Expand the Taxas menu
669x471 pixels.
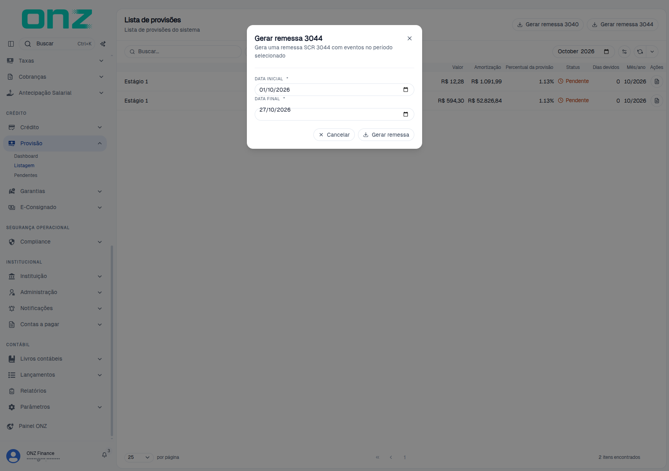point(55,61)
